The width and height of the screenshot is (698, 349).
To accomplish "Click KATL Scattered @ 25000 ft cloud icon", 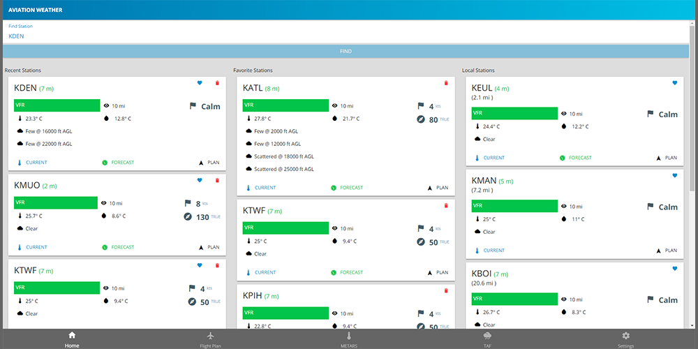I will pos(249,169).
